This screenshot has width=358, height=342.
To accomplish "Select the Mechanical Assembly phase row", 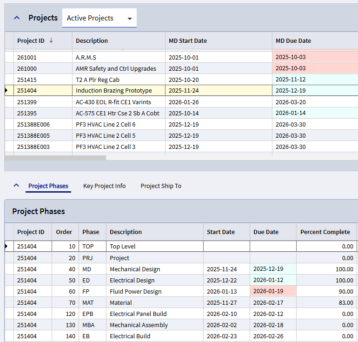I will pyautogui.click(x=139, y=325).
